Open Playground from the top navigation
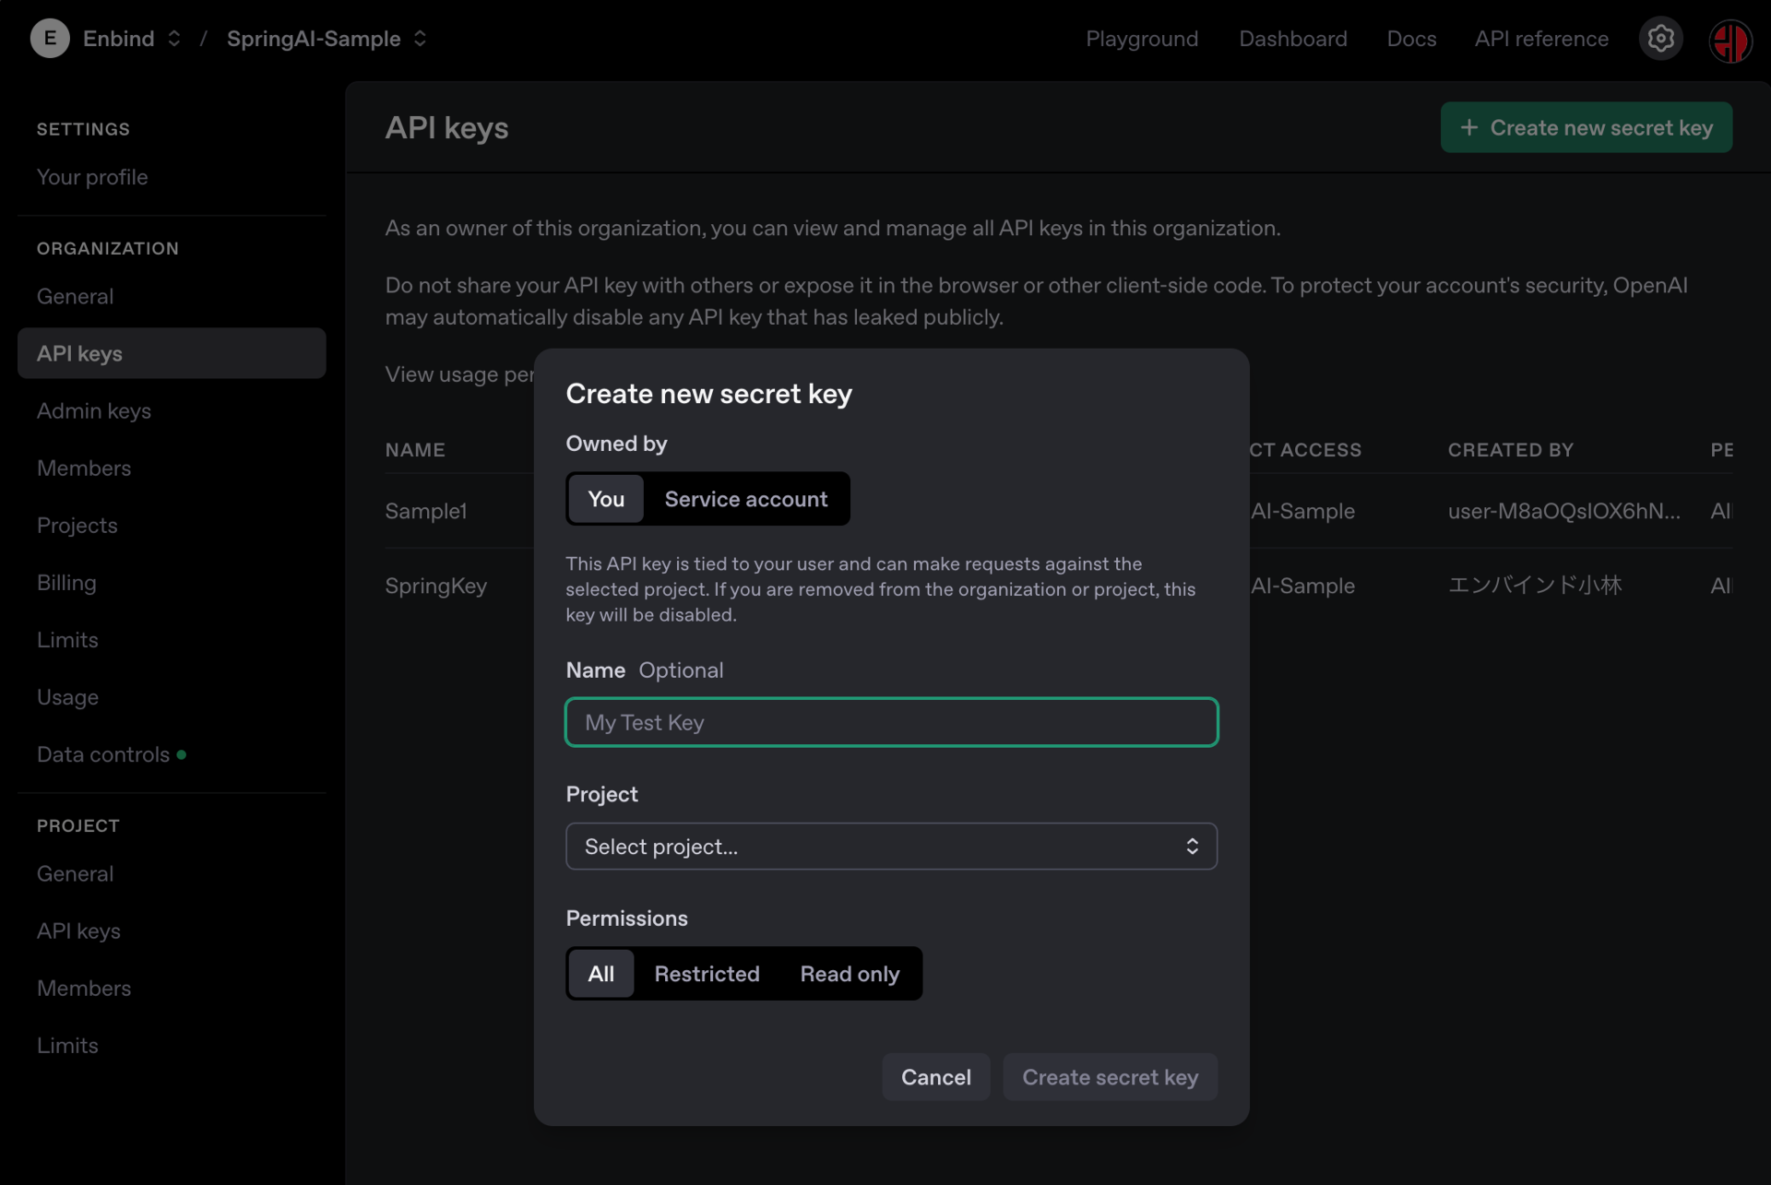This screenshot has width=1771, height=1185. point(1142,39)
